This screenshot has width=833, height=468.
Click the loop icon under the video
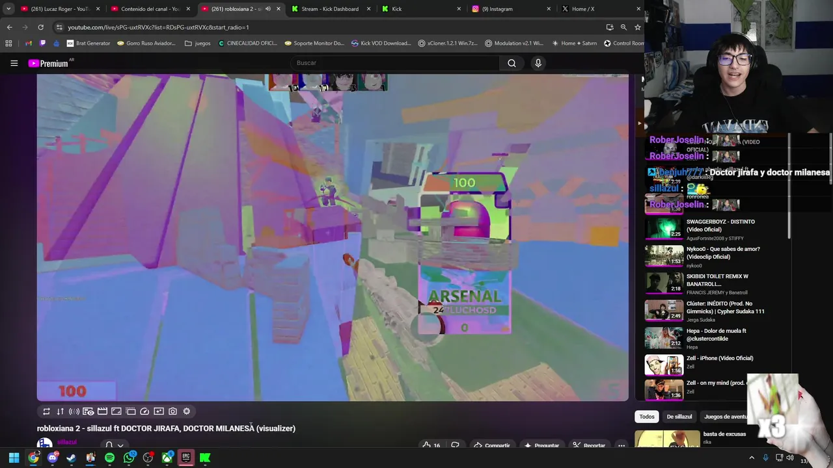point(46,411)
